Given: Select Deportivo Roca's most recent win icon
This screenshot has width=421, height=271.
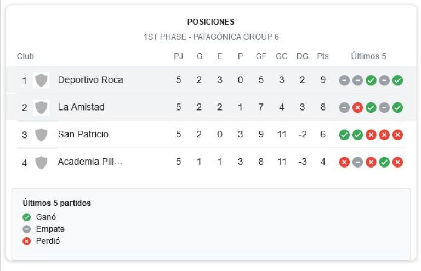Looking at the screenshot, I should pos(397,80).
